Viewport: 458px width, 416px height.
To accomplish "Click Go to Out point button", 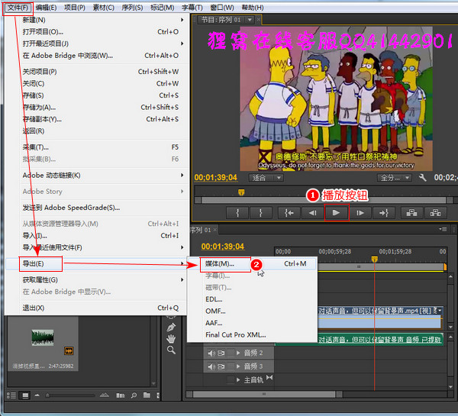I will tap(383, 213).
